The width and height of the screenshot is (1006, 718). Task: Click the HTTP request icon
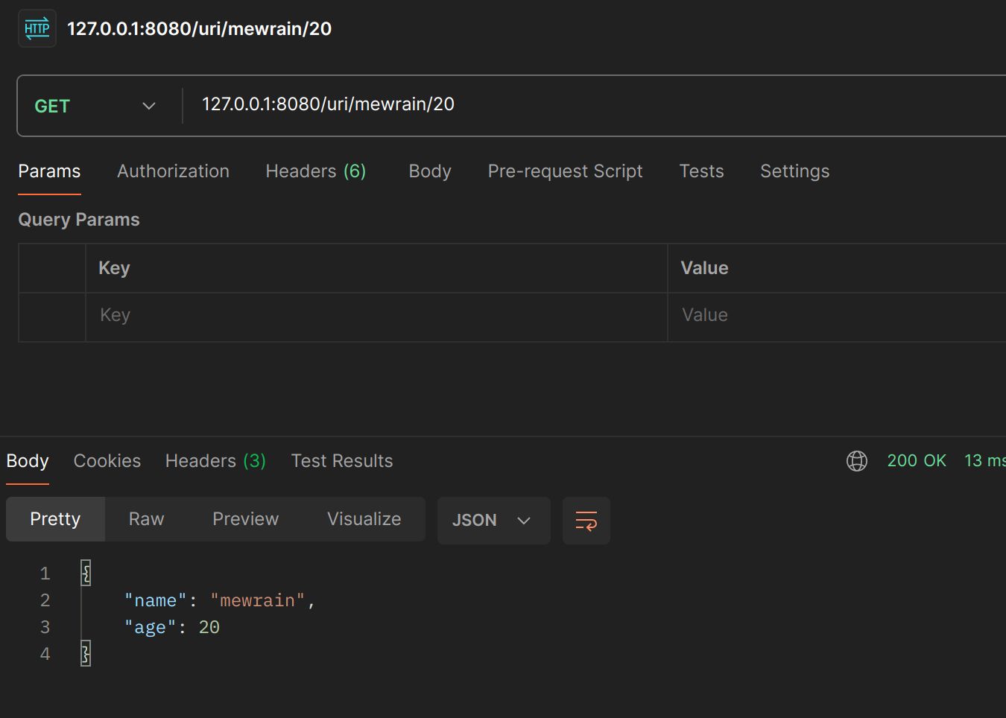coord(37,29)
